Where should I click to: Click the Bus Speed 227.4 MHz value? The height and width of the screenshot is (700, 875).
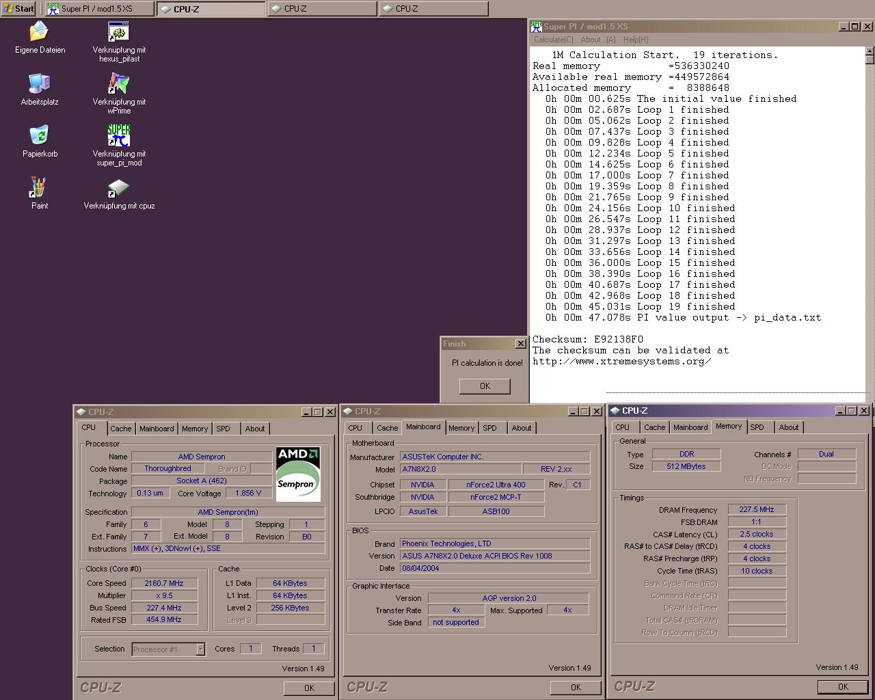tap(164, 608)
